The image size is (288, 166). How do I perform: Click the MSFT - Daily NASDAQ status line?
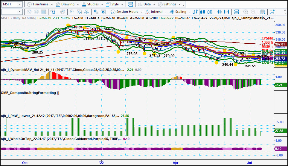tap(18, 18)
